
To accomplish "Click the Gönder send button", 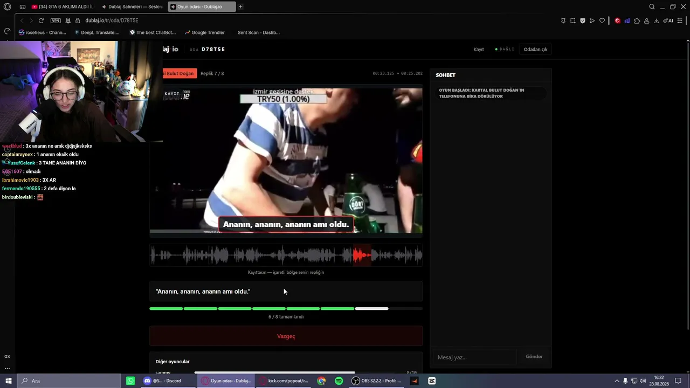I will click(534, 357).
